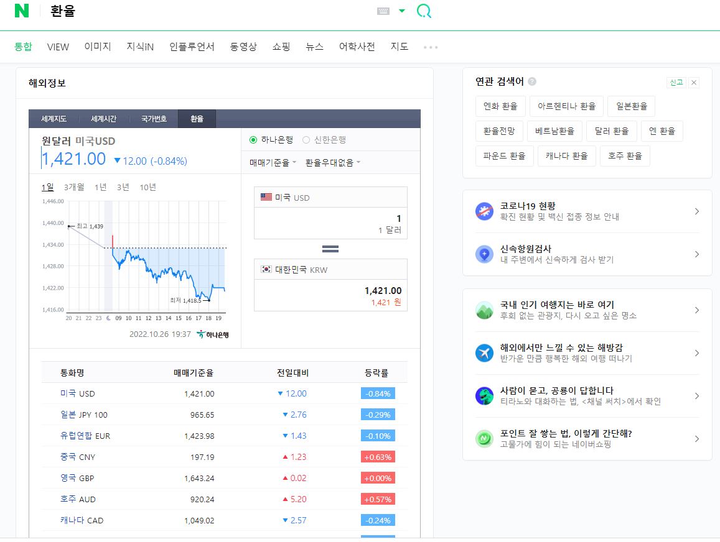Open the 캐나다 CAD currency link
The image size is (720, 542).
coord(82,520)
